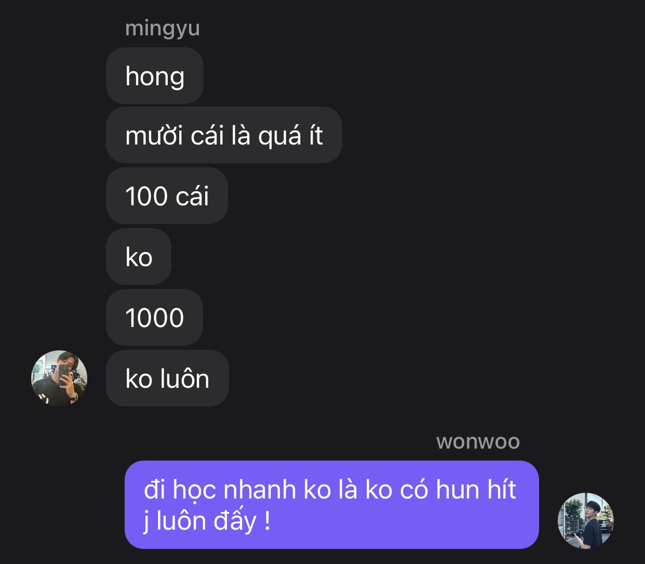Select the "mười cái là quá ít" message
The width and height of the screenshot is (645, 564).
coord(224,135)
